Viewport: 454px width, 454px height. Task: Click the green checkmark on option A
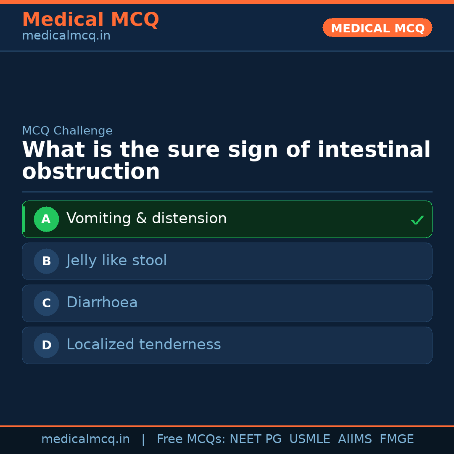417,220
